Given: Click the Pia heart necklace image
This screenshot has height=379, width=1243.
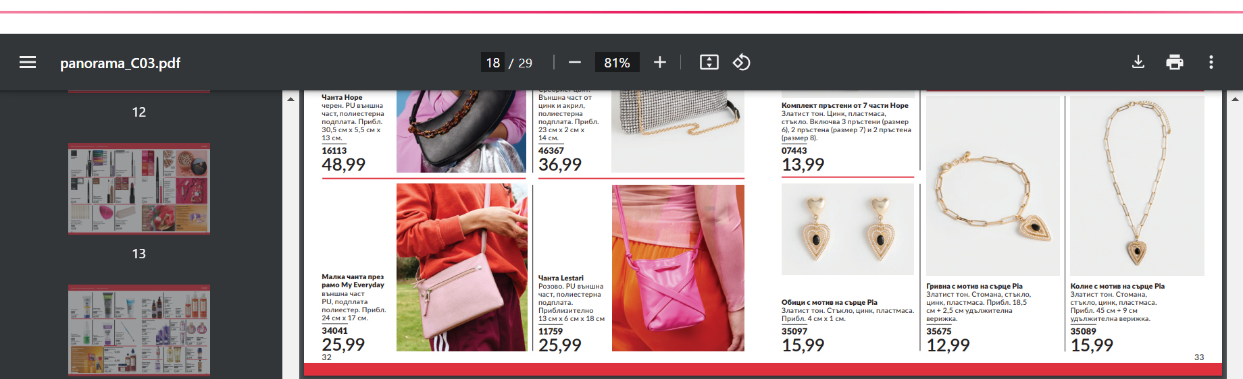Looking at the screenshot, I should click(1138, 186).
